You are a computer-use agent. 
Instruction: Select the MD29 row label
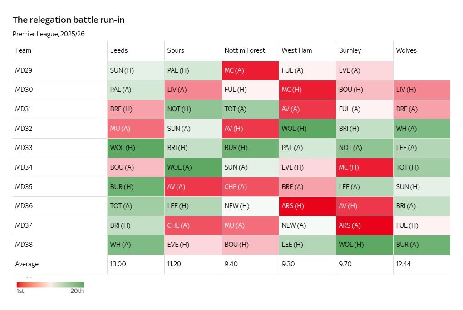tap(24, 70)
